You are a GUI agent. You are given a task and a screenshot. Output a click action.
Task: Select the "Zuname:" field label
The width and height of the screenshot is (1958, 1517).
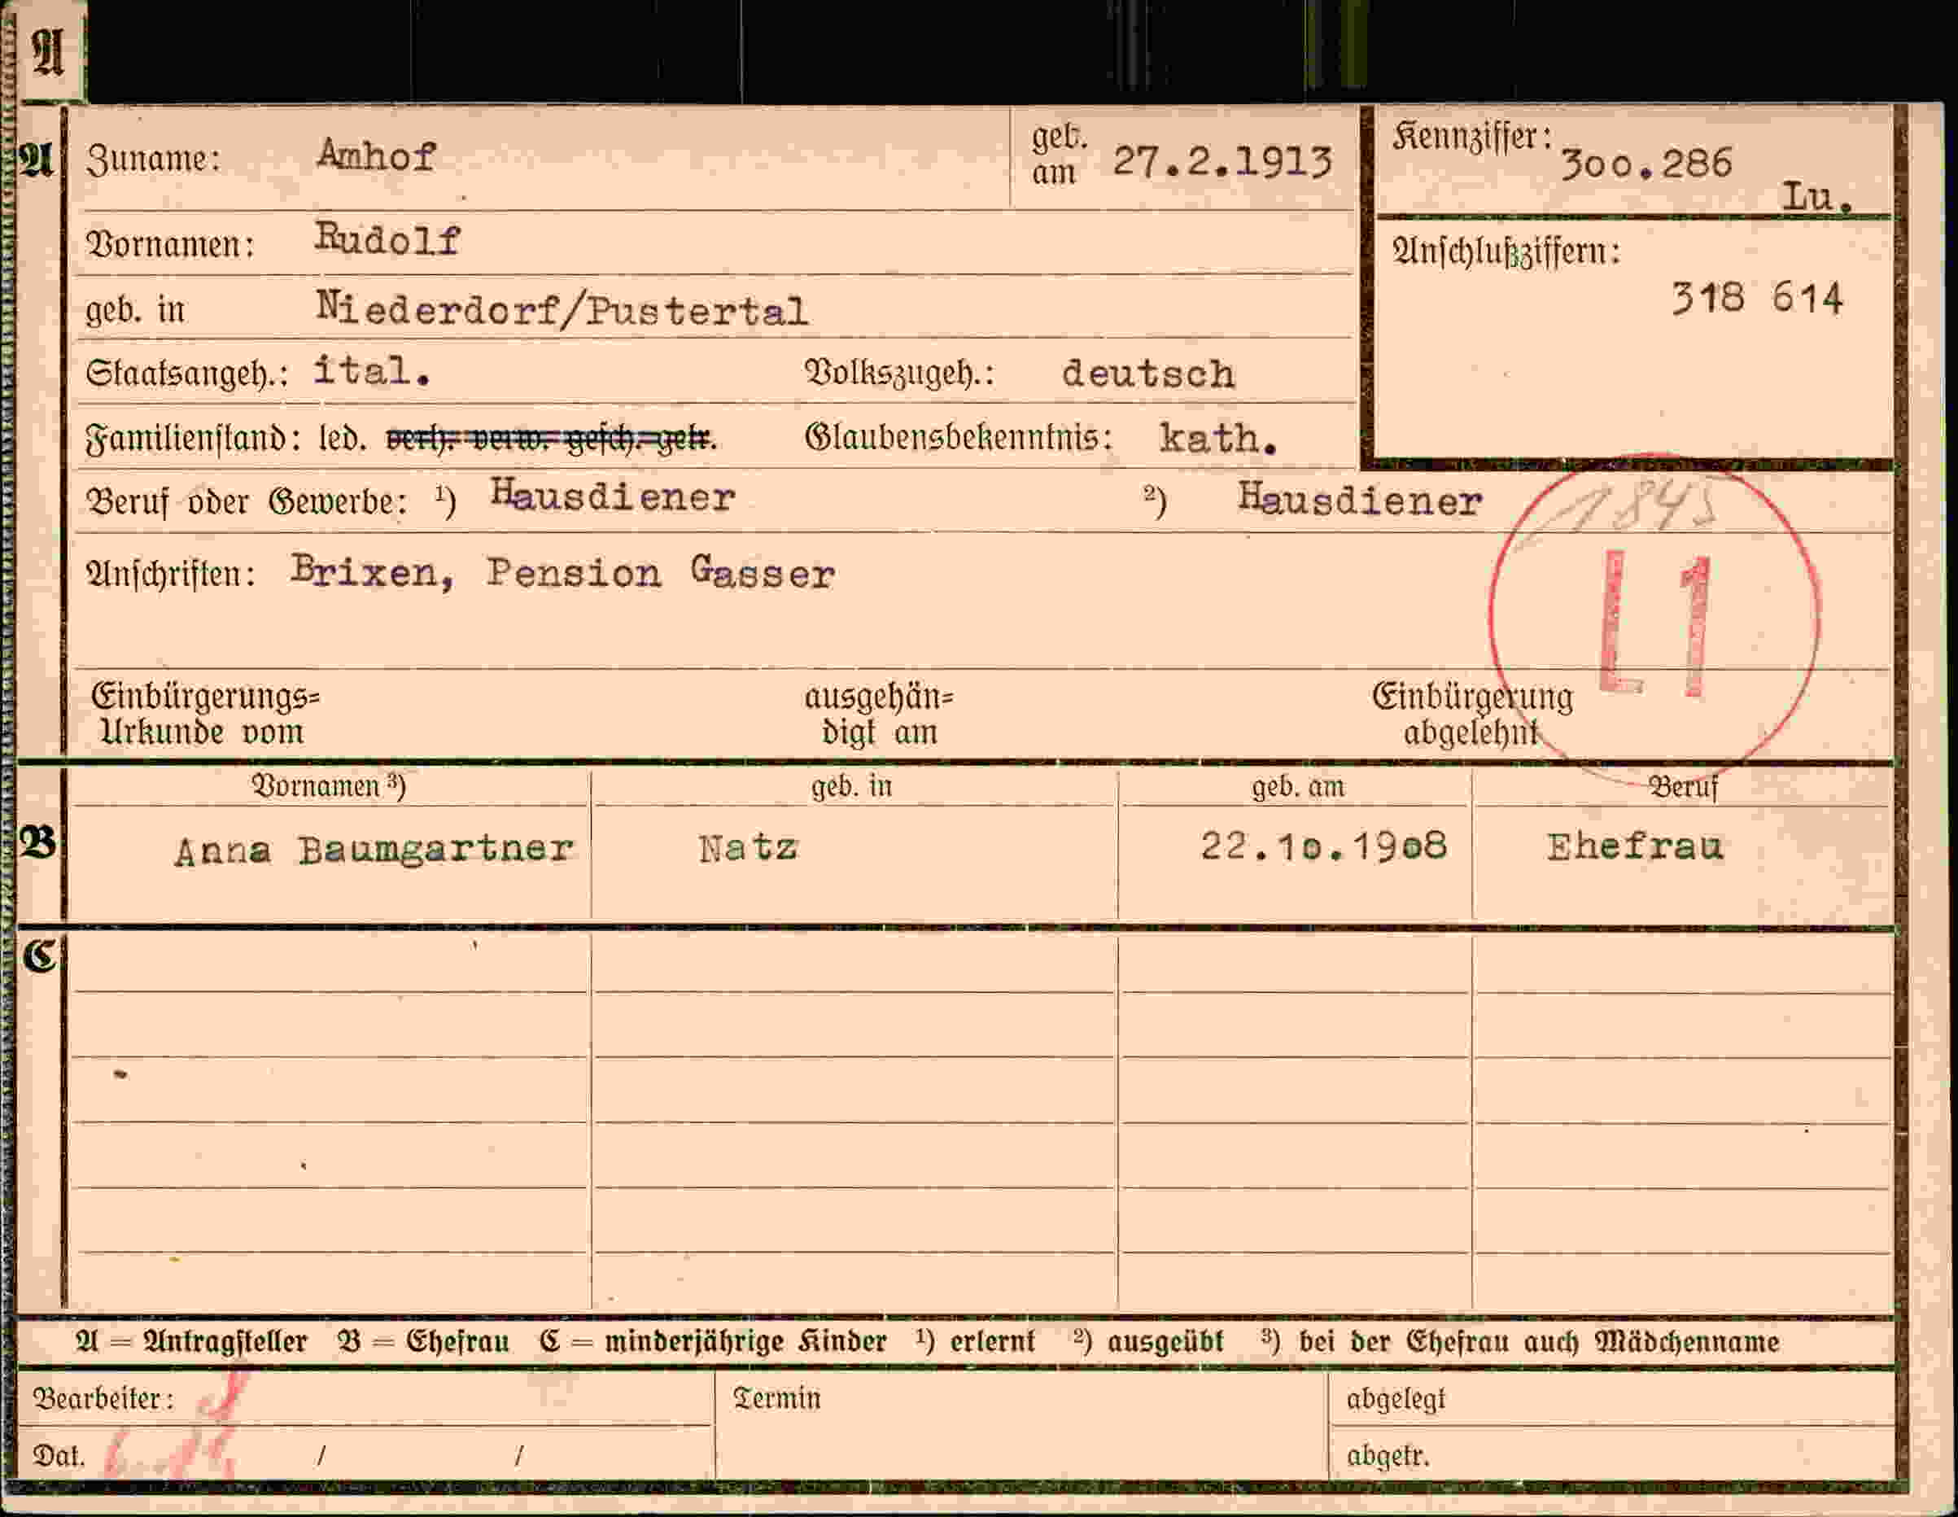coord(153,160)
